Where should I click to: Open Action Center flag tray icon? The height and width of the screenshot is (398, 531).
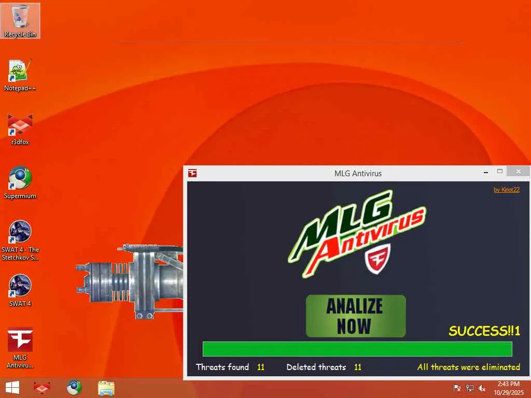(x=457, y=388)
